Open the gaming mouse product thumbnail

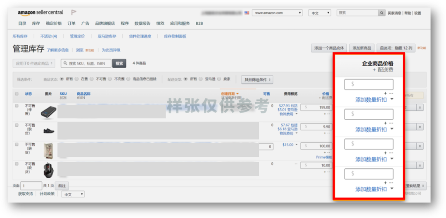(x=49, y=169)
